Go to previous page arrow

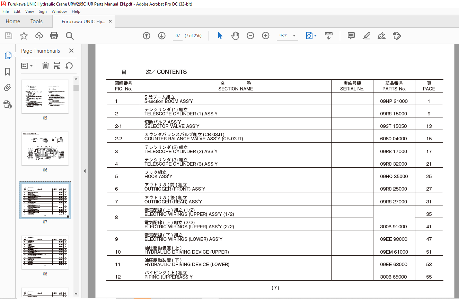147,36
